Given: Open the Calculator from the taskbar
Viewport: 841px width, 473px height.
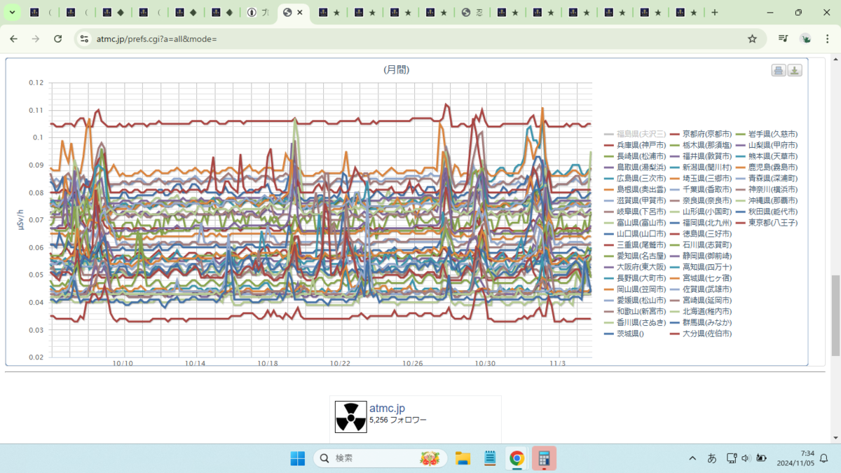Looking at the screenshot, I should point(543,458).
